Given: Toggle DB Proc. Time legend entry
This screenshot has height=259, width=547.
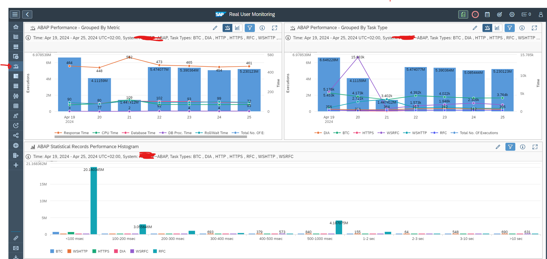Looking at the screenshot, I should (175, 133).
